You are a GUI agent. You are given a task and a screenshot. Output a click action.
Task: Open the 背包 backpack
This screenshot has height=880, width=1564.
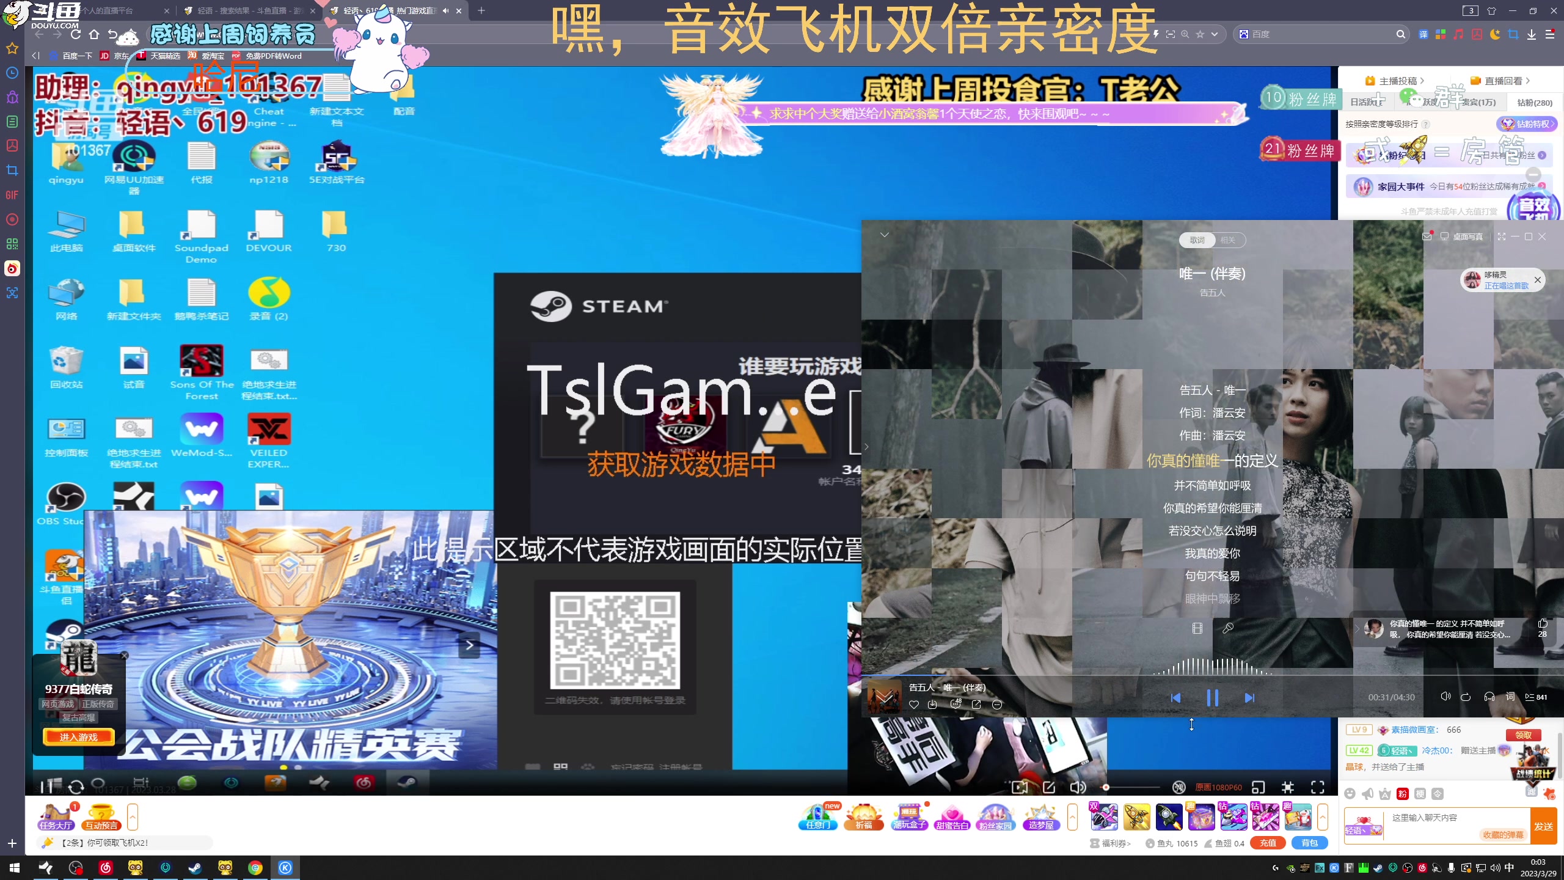pos(1309,843)
